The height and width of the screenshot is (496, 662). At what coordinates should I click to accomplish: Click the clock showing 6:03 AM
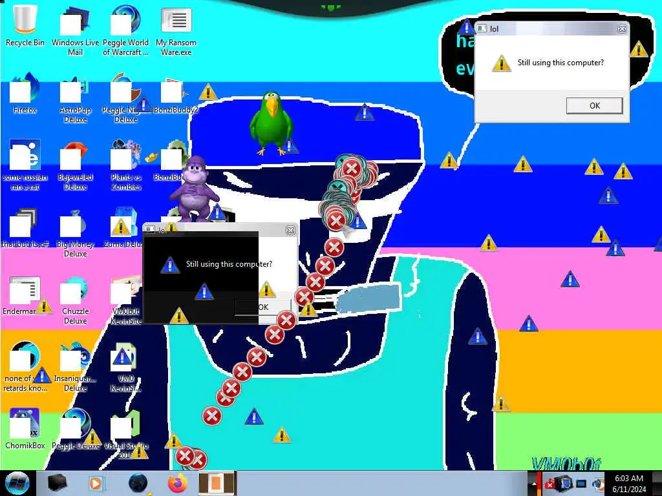tap(629, 483)
